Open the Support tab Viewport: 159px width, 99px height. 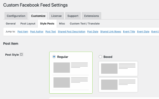[x=73, y=16]
